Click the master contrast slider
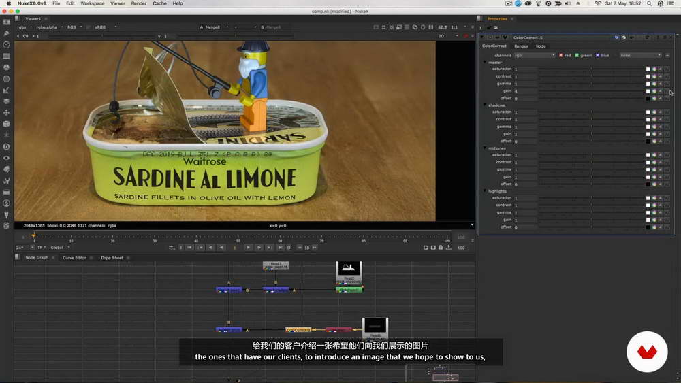 coord(592,77)
